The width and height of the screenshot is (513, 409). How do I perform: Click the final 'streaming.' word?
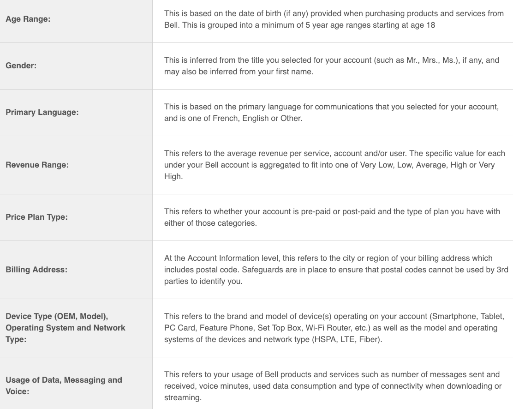(183, 397)
